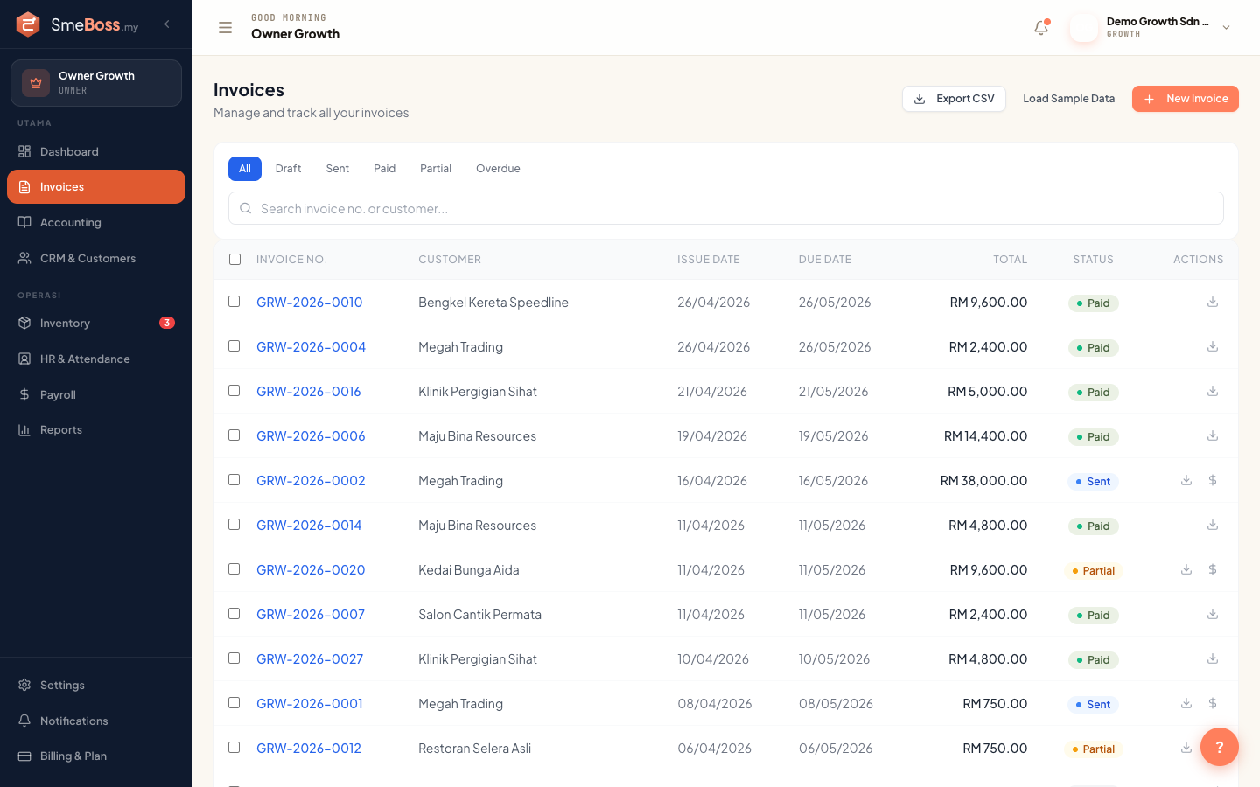1260x787 pixels.
Task: Open Inventory with 3 alerts
Action: (96, 323)
